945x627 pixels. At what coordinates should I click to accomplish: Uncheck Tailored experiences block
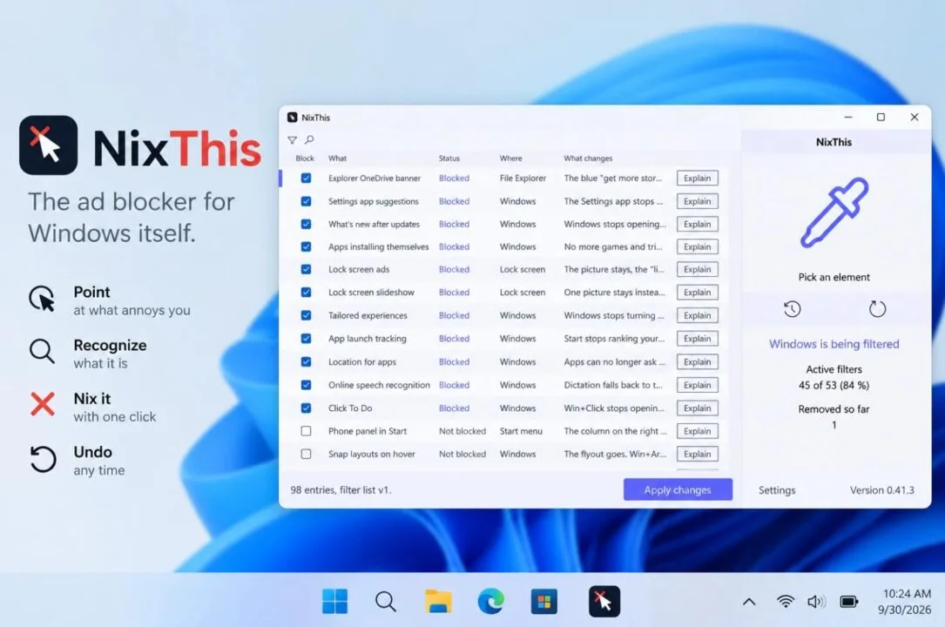(307, 315)
